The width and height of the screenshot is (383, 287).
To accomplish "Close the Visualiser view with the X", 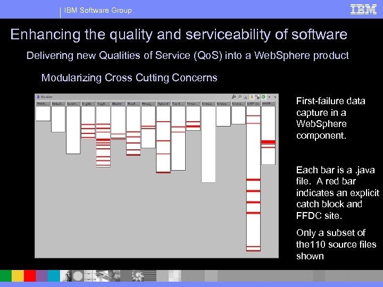I will [275, 97].
